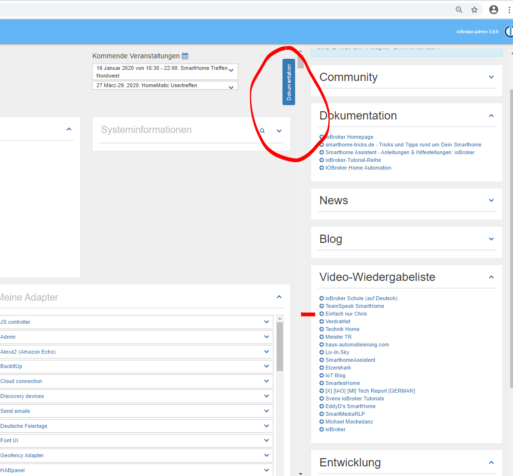The height and width of the screenshot is (476, 513).
Task: Open the Technik Home playlist link
Action: point(342,329)
